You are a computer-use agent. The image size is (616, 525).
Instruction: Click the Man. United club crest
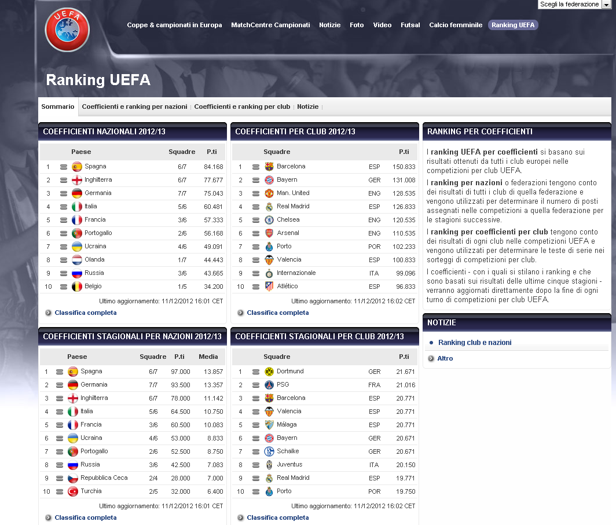(269, 193)
